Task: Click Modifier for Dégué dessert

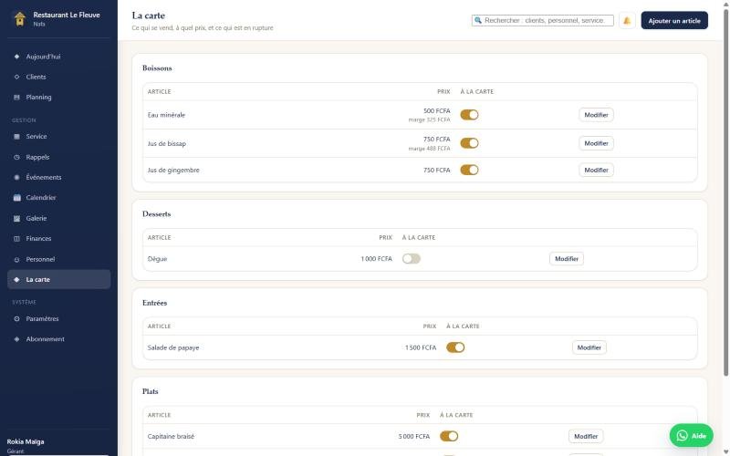Action: (x=566, y=259)
